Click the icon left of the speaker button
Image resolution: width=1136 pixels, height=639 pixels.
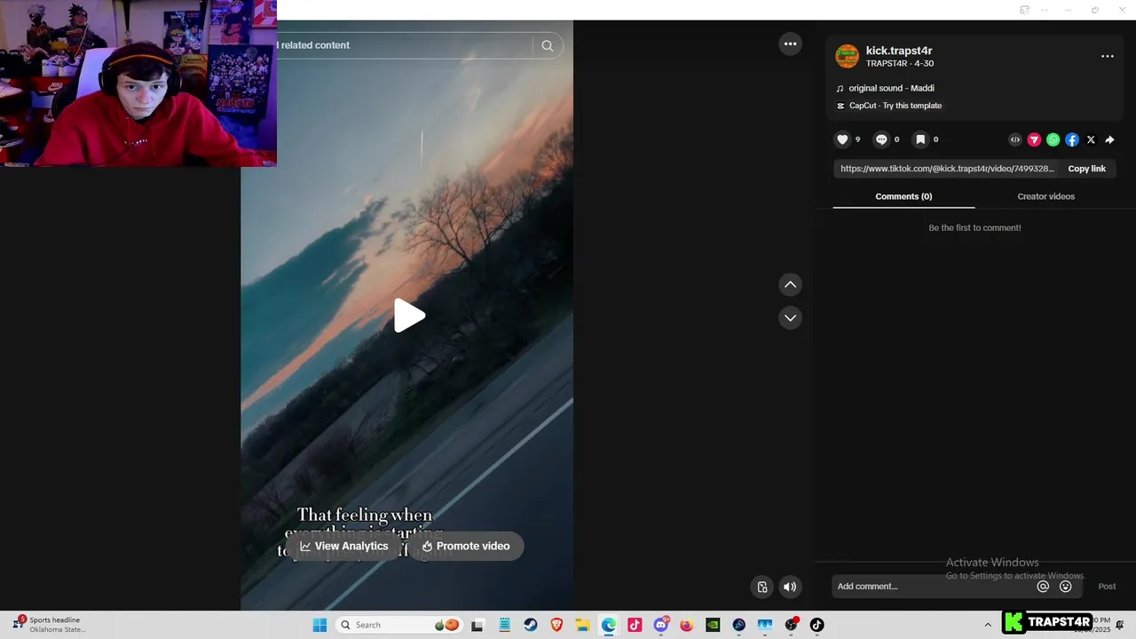[761, 587]
